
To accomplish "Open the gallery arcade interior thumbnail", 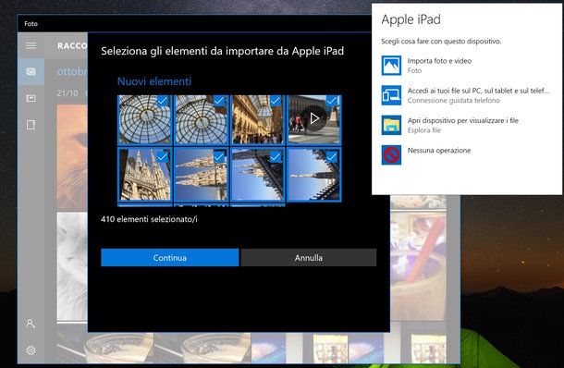I will [x=258, y=120].
